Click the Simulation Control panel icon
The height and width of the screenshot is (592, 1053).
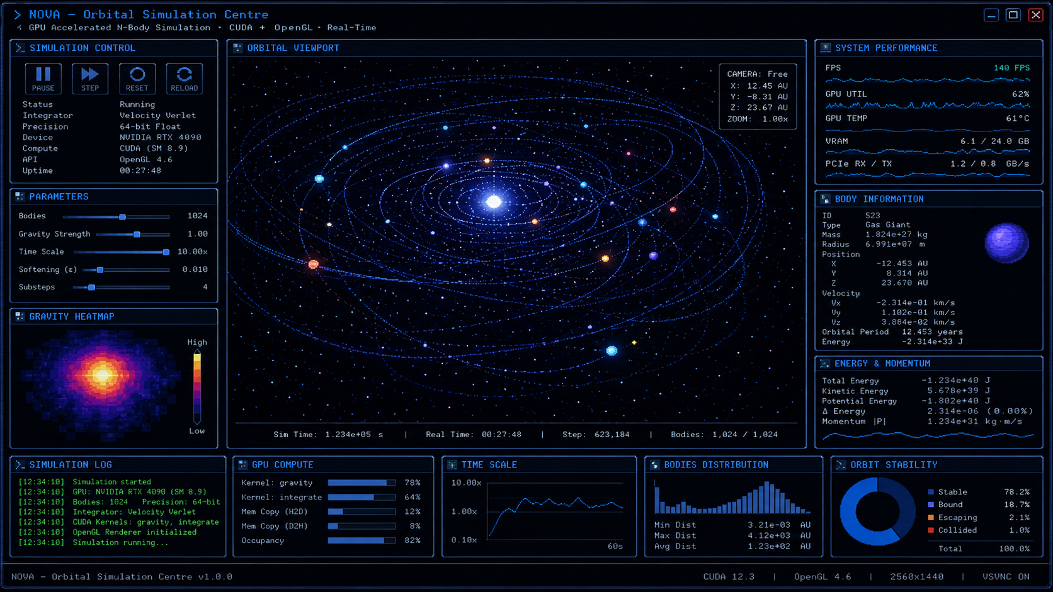click(x=20, y=48)
